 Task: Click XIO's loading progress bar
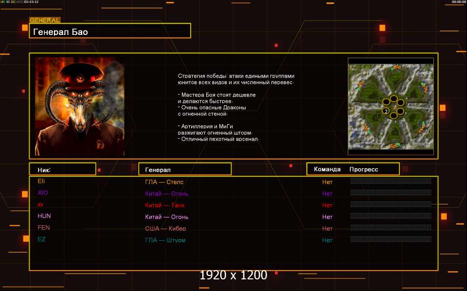click(x=391, y=193)
